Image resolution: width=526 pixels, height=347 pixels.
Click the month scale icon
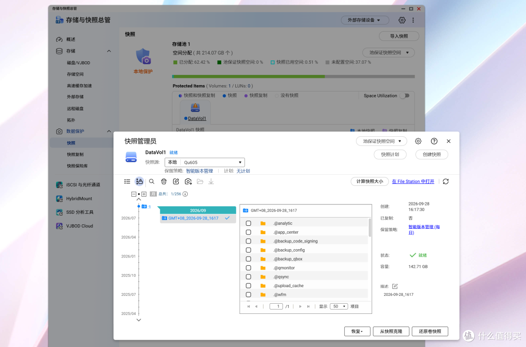pos(153,194)
